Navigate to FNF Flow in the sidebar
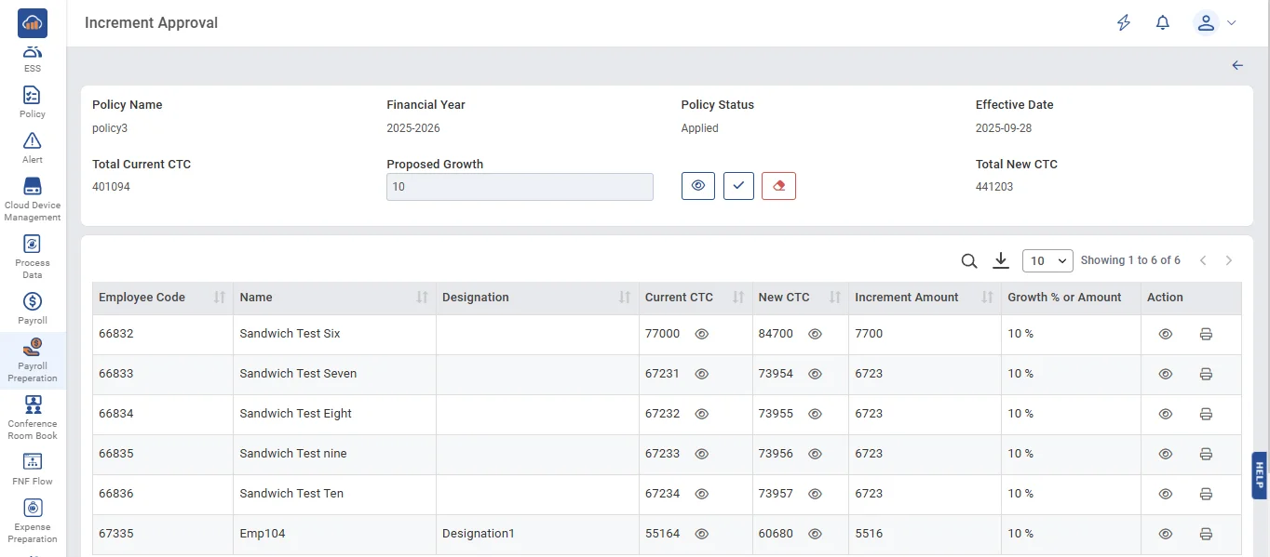This screenshot has height=557, width=1270. (33, 469)
